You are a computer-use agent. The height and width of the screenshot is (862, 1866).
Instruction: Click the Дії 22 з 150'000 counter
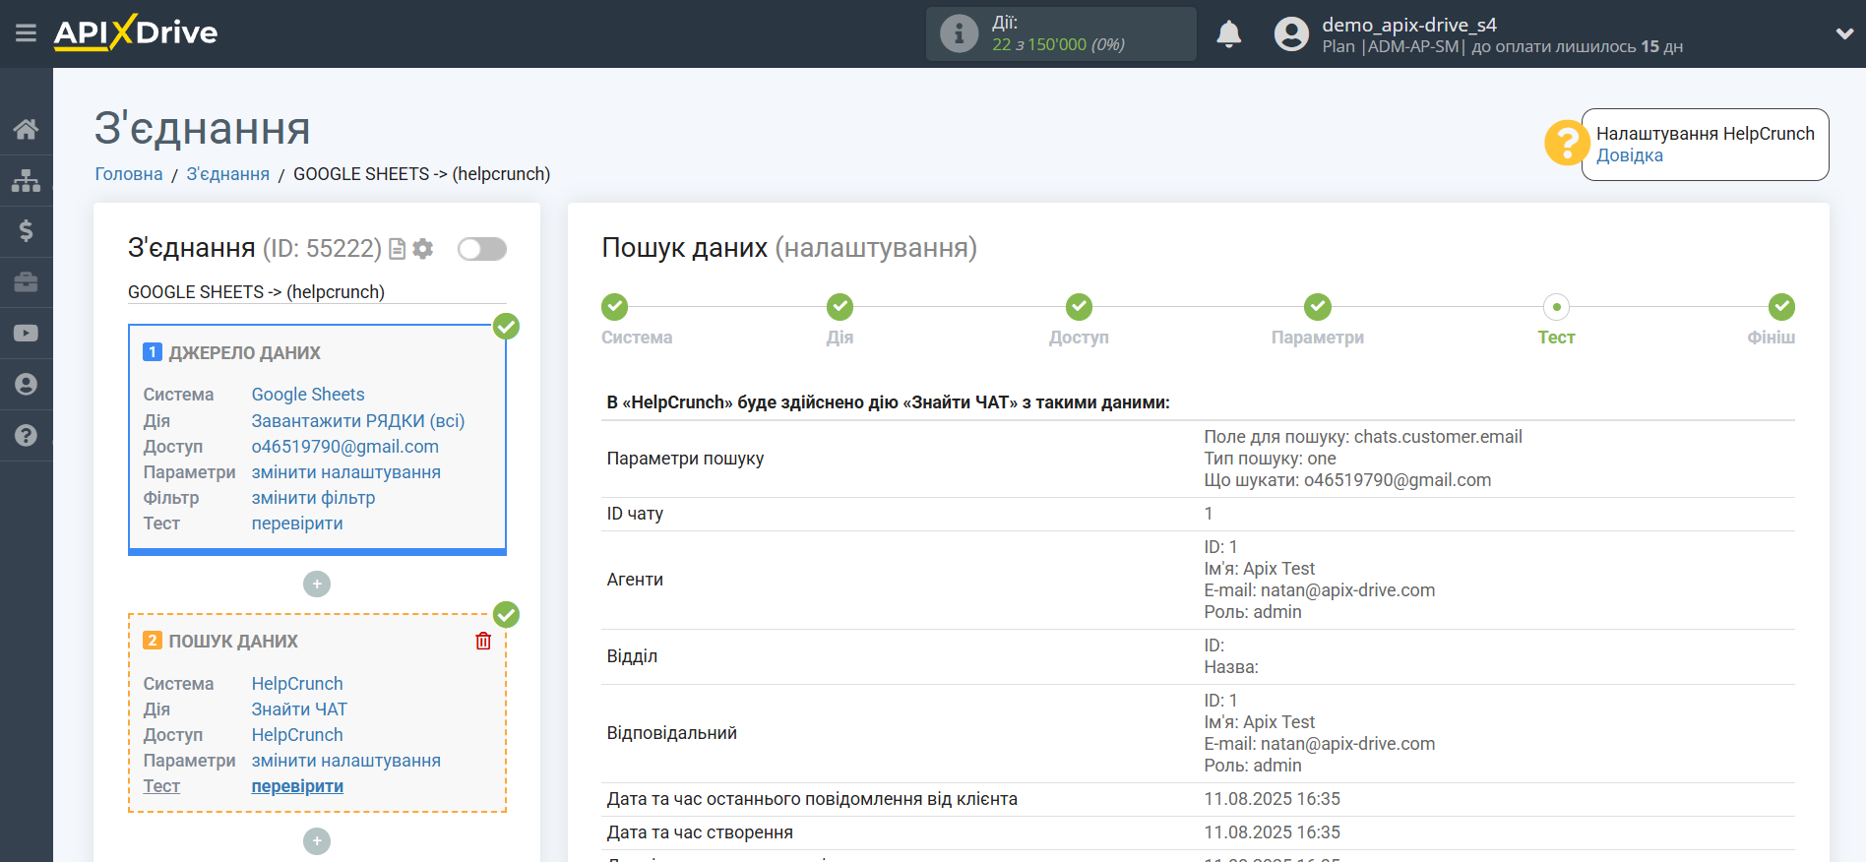pos(1061,33)
